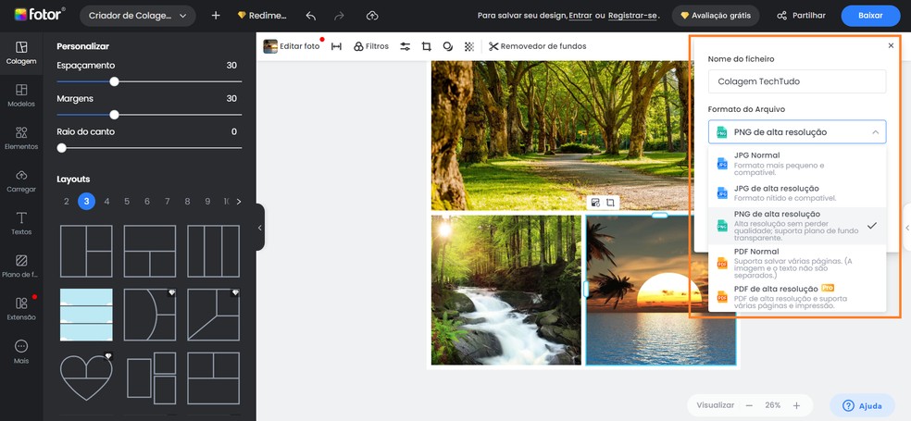
Task: Click the blue Baixar button
Action: 869,16
